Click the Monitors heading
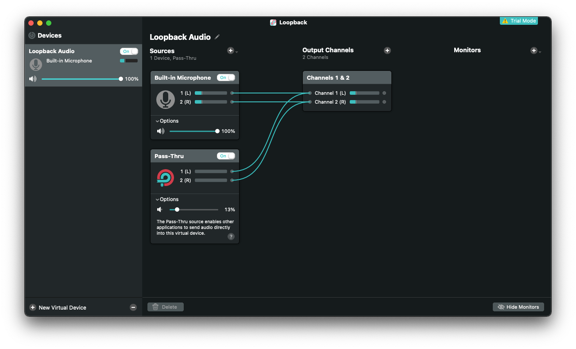This screenshot has height=349, width=576. [467, 50]
